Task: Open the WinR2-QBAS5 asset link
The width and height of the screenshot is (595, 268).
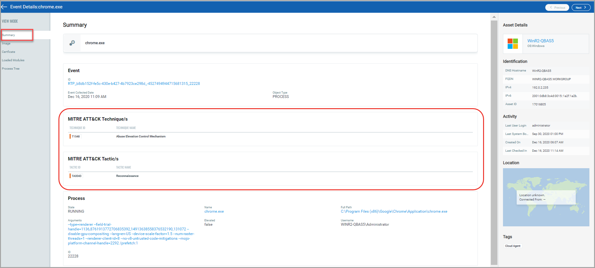Action: pyautogui.click(x=540, y=41)
